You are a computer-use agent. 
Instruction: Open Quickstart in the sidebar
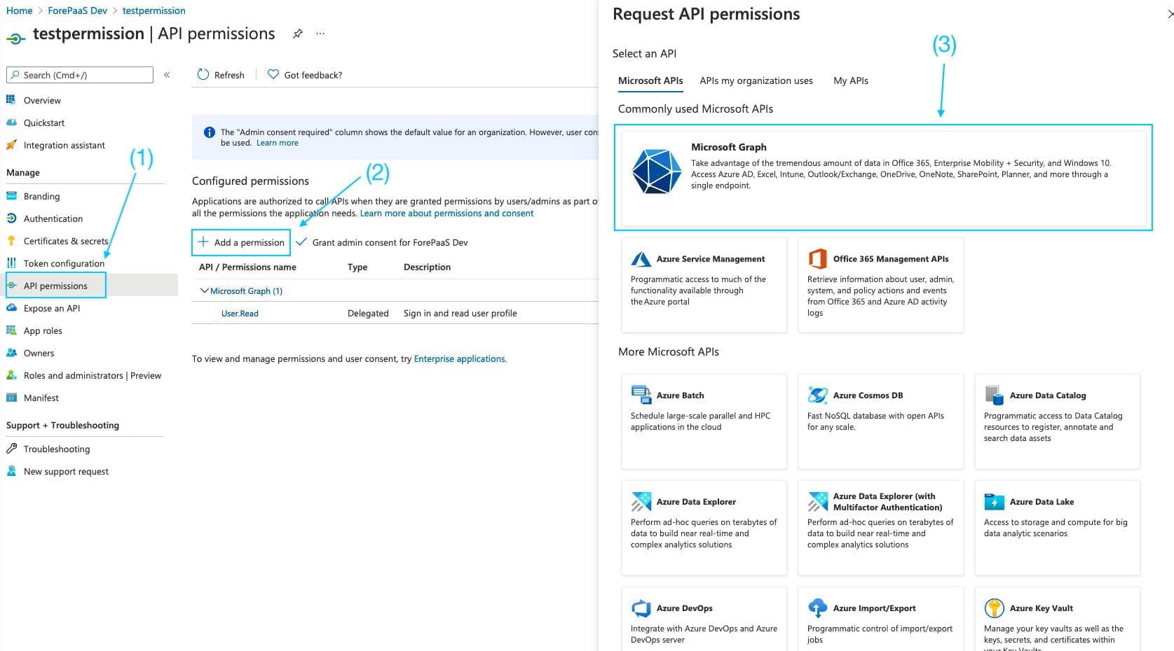pyautogui.click(x=43, y=122)
